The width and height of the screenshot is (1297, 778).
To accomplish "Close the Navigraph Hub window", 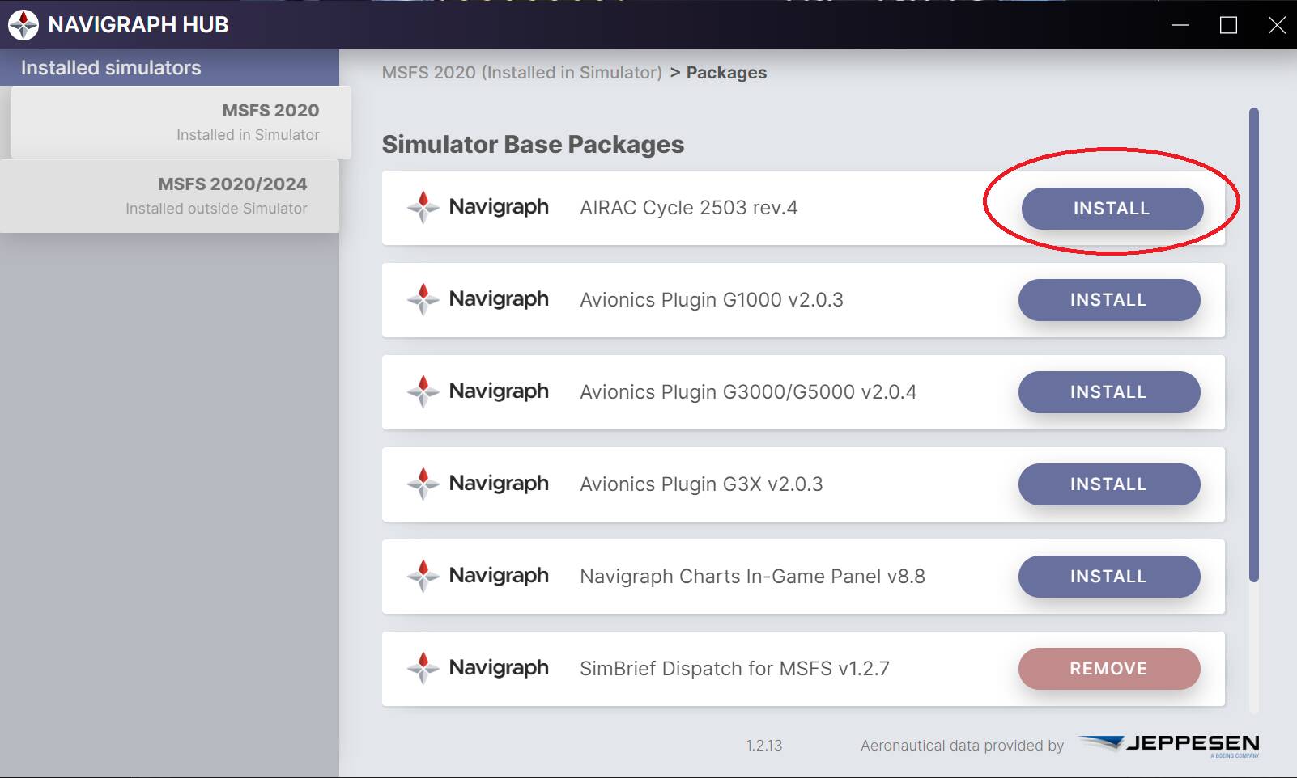I will tap(1277, 25).
